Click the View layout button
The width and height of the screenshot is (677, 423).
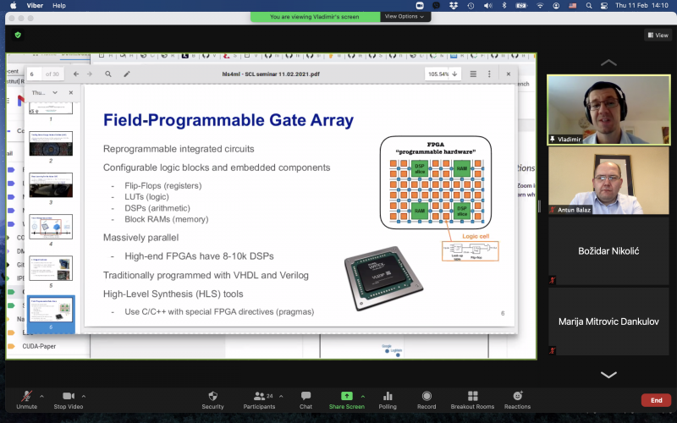point(658,35)
